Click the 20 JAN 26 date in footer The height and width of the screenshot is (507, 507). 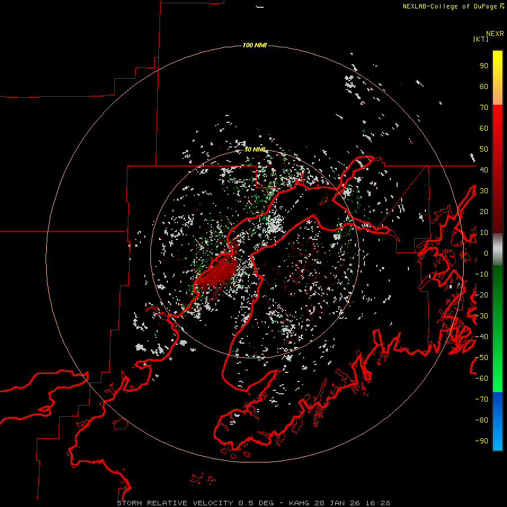[337, 503]
